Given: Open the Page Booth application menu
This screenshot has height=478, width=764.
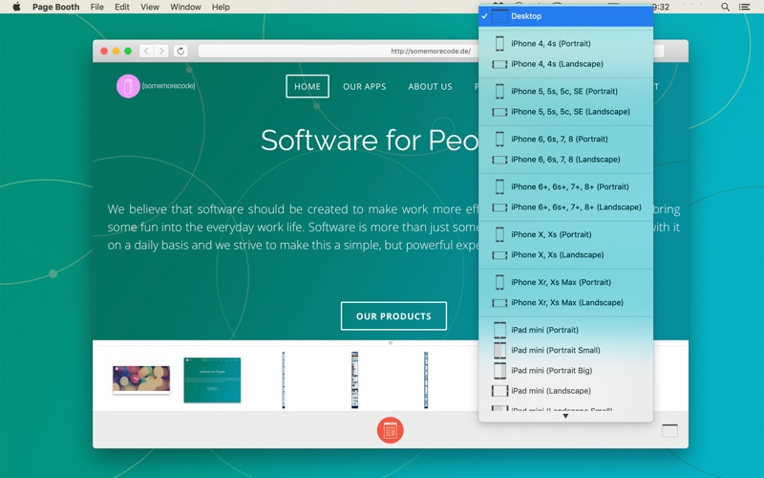Looking at the screenshot, I should click(x=55, y=7).
